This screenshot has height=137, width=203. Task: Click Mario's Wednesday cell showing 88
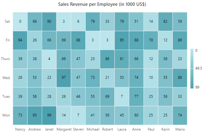point(180,78)
